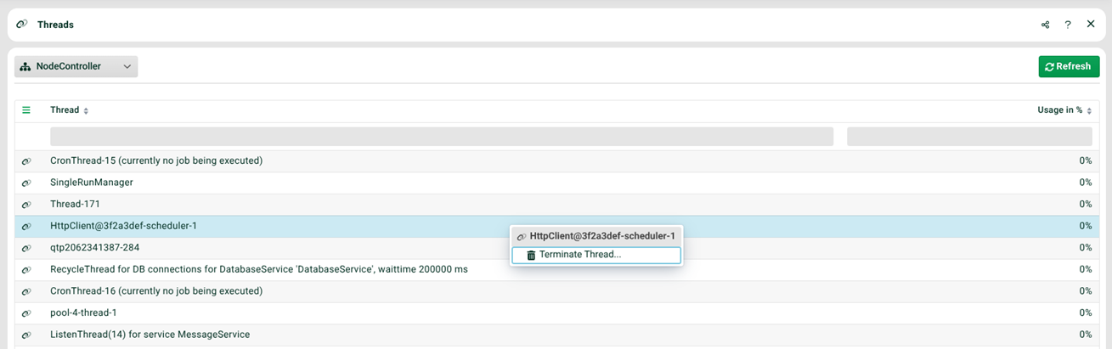Click the 0% usage value for Thread-171
The width and height of the screenshot is (1112, 349).
(x=1085, y=205)
